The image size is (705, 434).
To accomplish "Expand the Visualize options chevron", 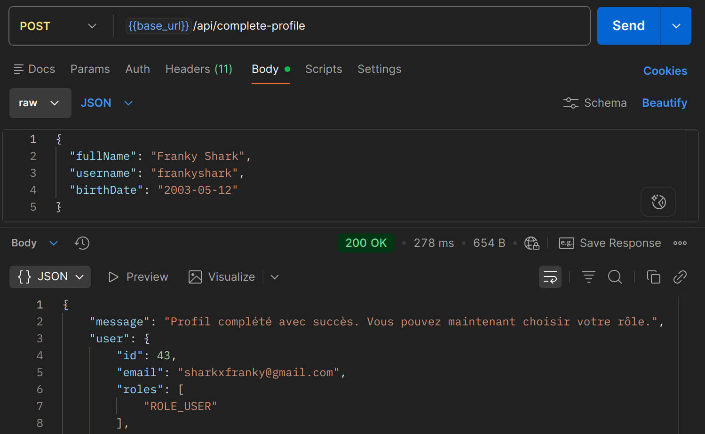I will [275, 277].
